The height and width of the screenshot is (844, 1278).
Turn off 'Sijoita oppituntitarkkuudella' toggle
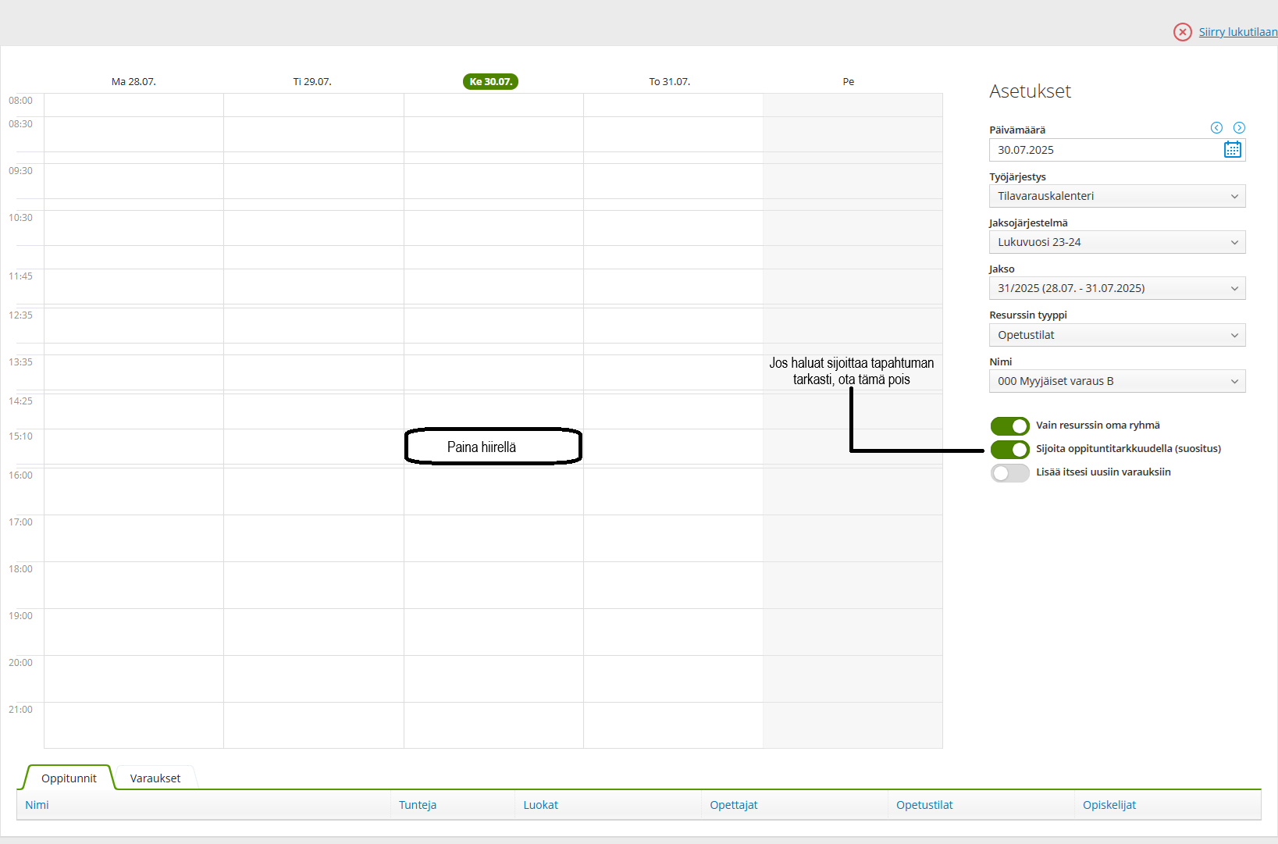(x=1009, y=449)
